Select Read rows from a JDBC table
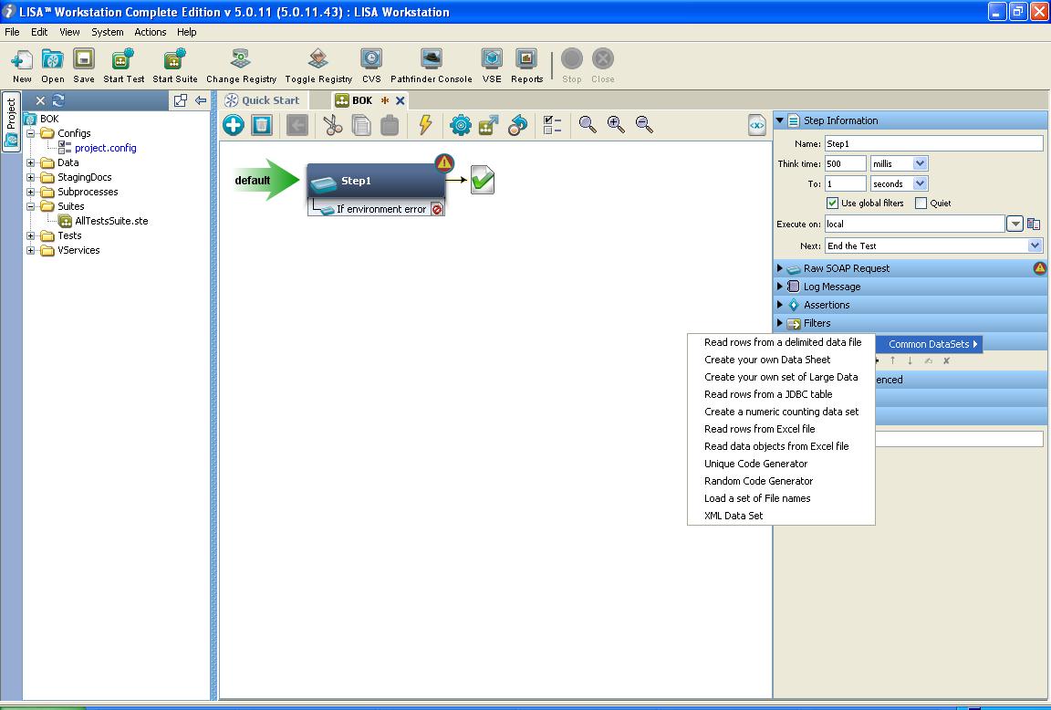 point(781,394)
